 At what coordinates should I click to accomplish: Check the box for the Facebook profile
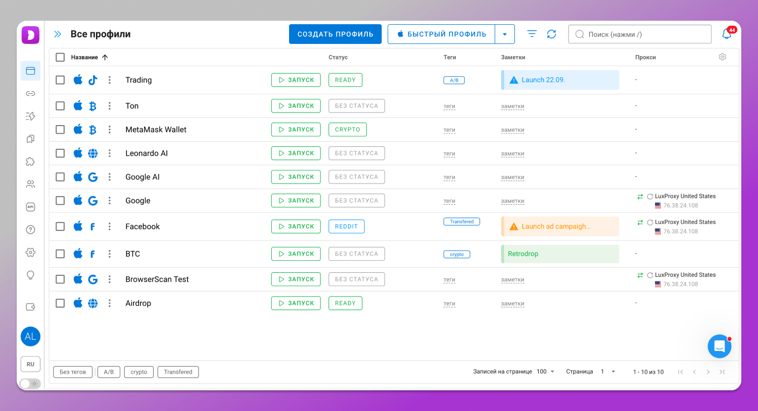(x=60, y=226)
